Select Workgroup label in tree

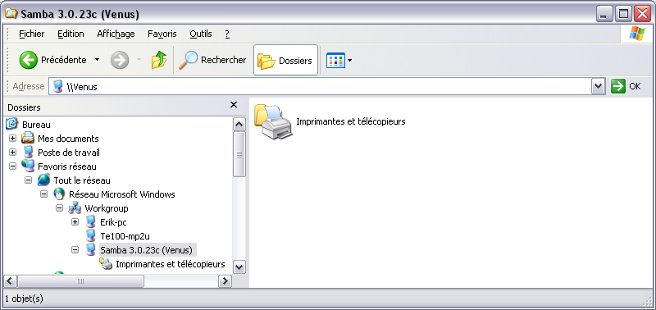(x=107, y=208)
